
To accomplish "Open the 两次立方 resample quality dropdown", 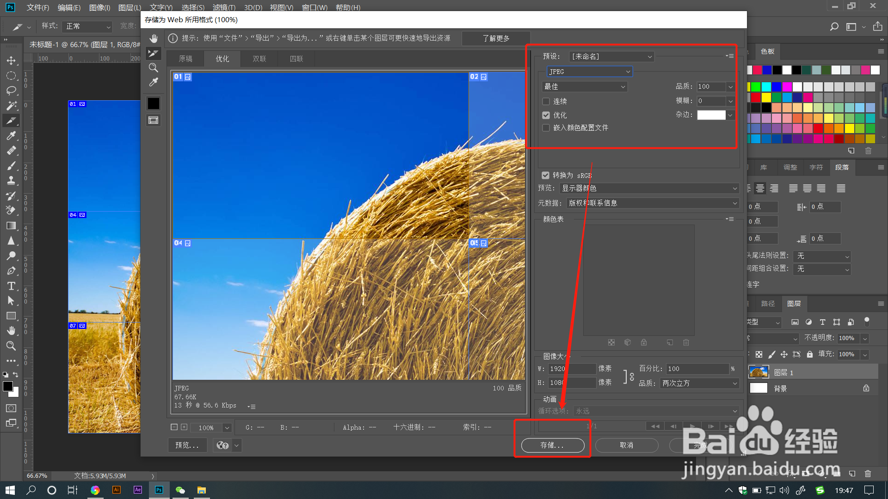I will 699,383.
